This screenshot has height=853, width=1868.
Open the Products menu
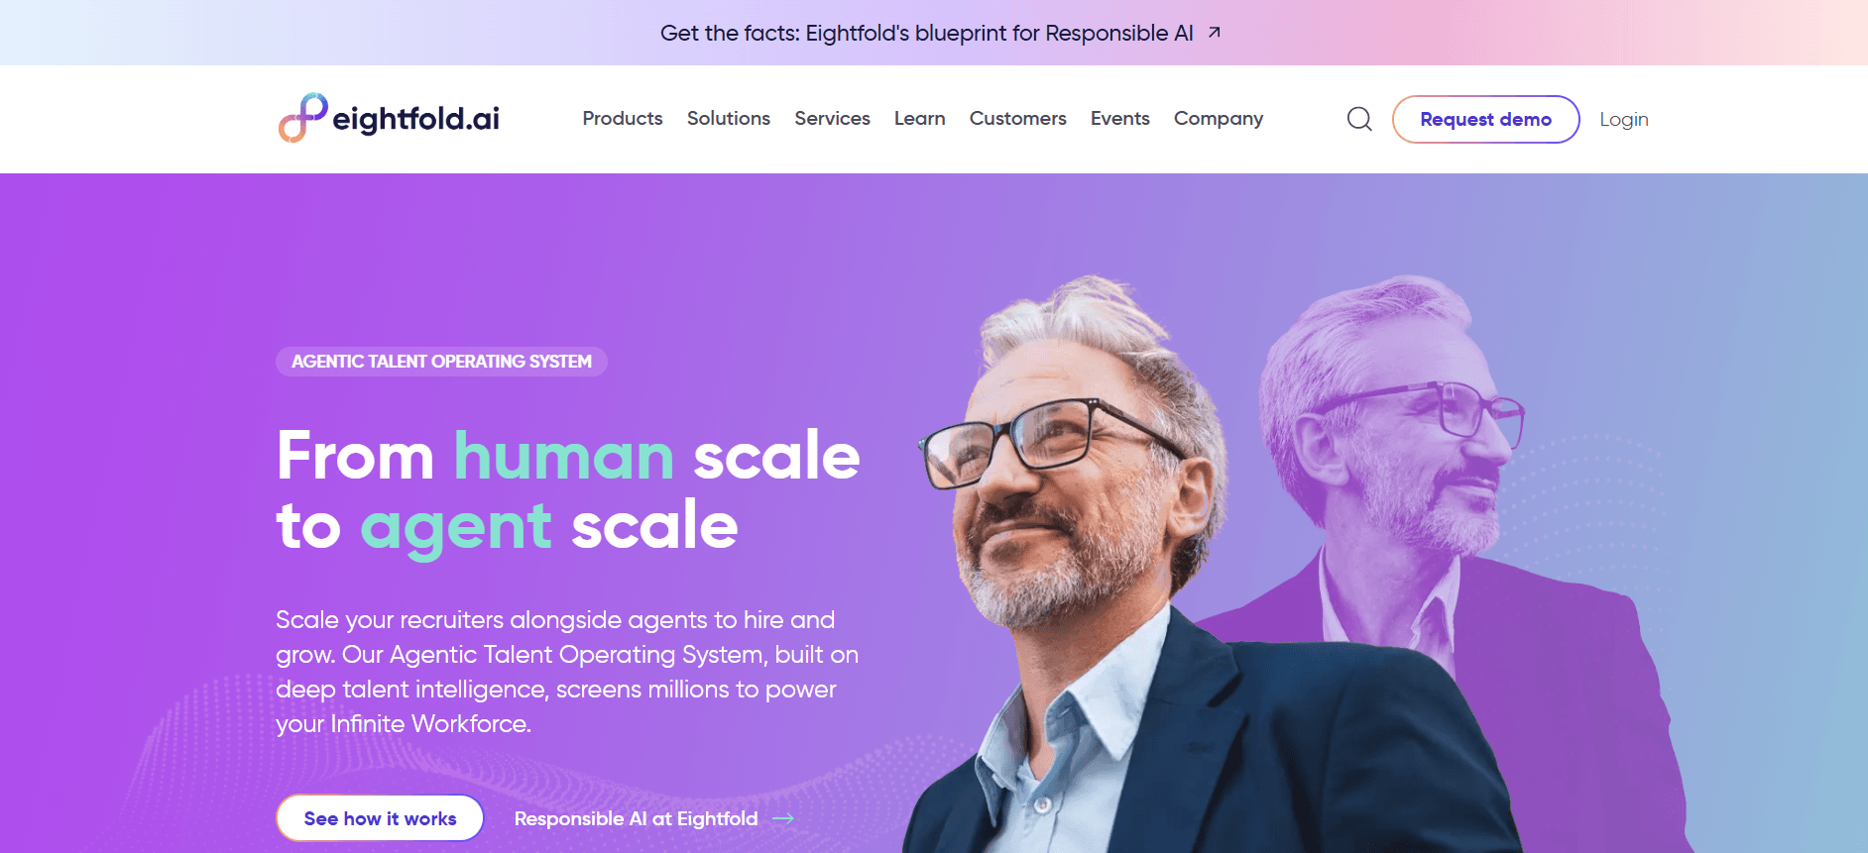coord(623,119)
